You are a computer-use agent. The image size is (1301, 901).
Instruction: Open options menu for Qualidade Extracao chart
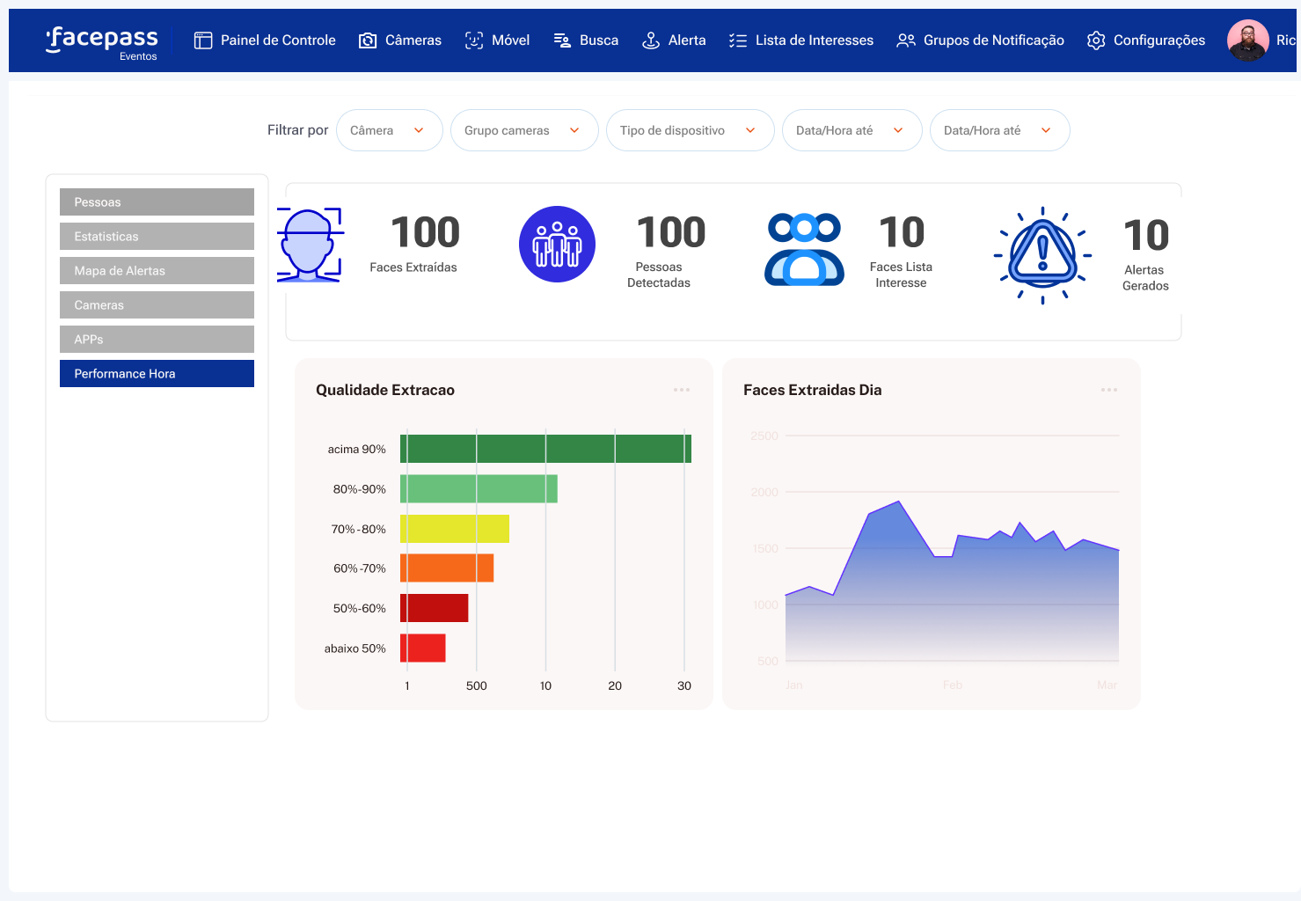click(682, 390)
